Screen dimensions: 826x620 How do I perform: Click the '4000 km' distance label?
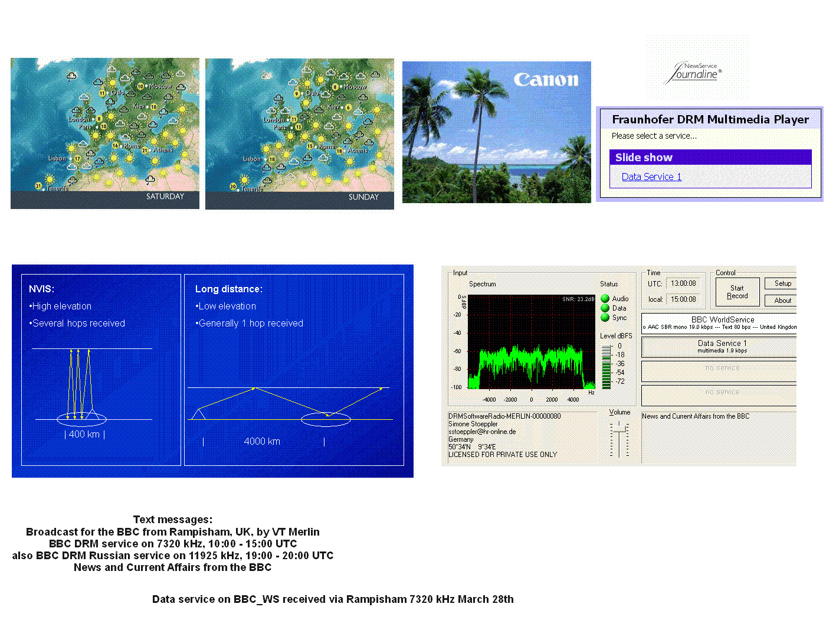262,441
